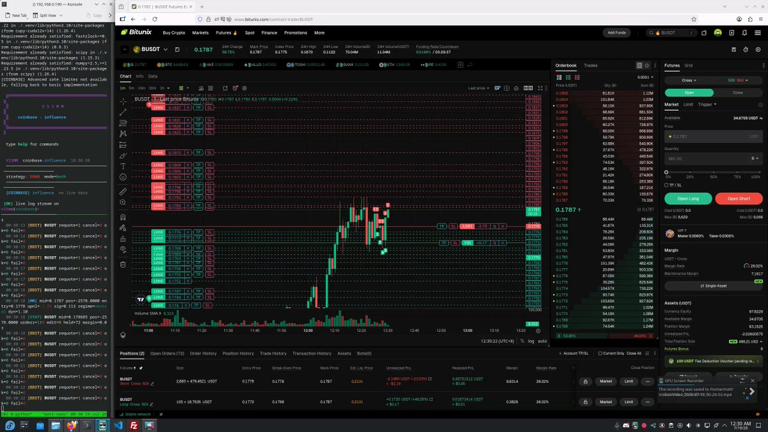The height and width of the screenshot is (432, 768).
Task: Open the emoji icons drawing tool
Action: (123, 177)
